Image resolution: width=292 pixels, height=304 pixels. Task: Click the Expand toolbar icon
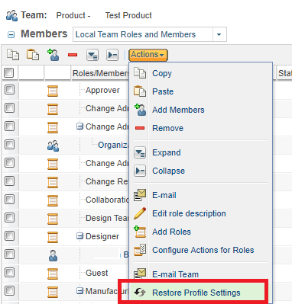[92, 55]
